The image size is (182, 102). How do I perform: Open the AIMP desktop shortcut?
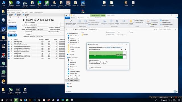(x=3, y=82)
